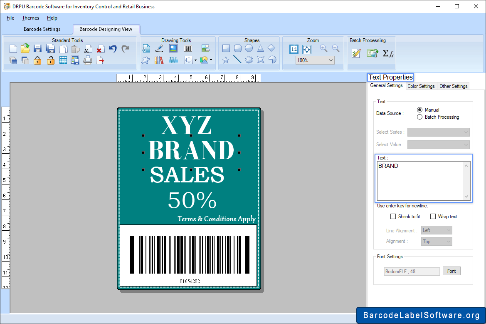Screen dimensions: 486x324
Task: Open the Select Series dropdown
Action: coord(438,132)
